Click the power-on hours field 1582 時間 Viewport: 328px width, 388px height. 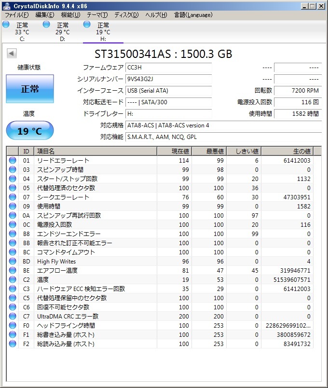click(x=298, y=114)
